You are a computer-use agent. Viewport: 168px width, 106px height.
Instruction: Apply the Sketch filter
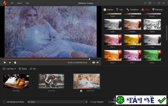tap(152, 24)
